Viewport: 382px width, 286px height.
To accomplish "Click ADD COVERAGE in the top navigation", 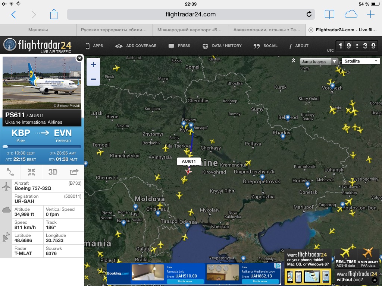I will click(136, 46).
